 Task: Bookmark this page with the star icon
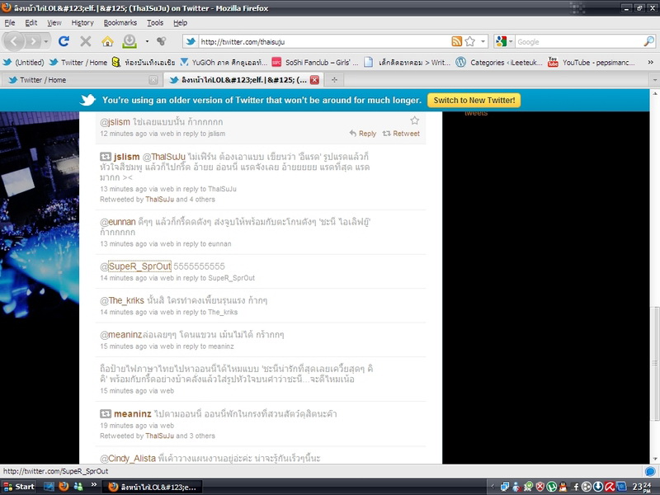[x=470, y=42]
